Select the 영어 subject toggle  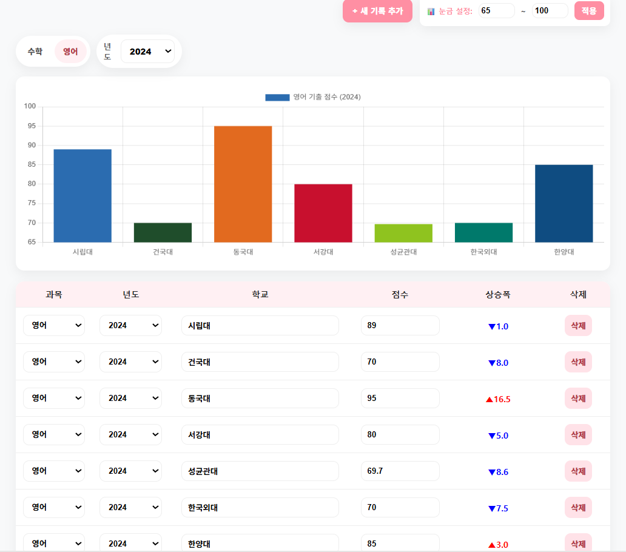[x=70, y=52]
